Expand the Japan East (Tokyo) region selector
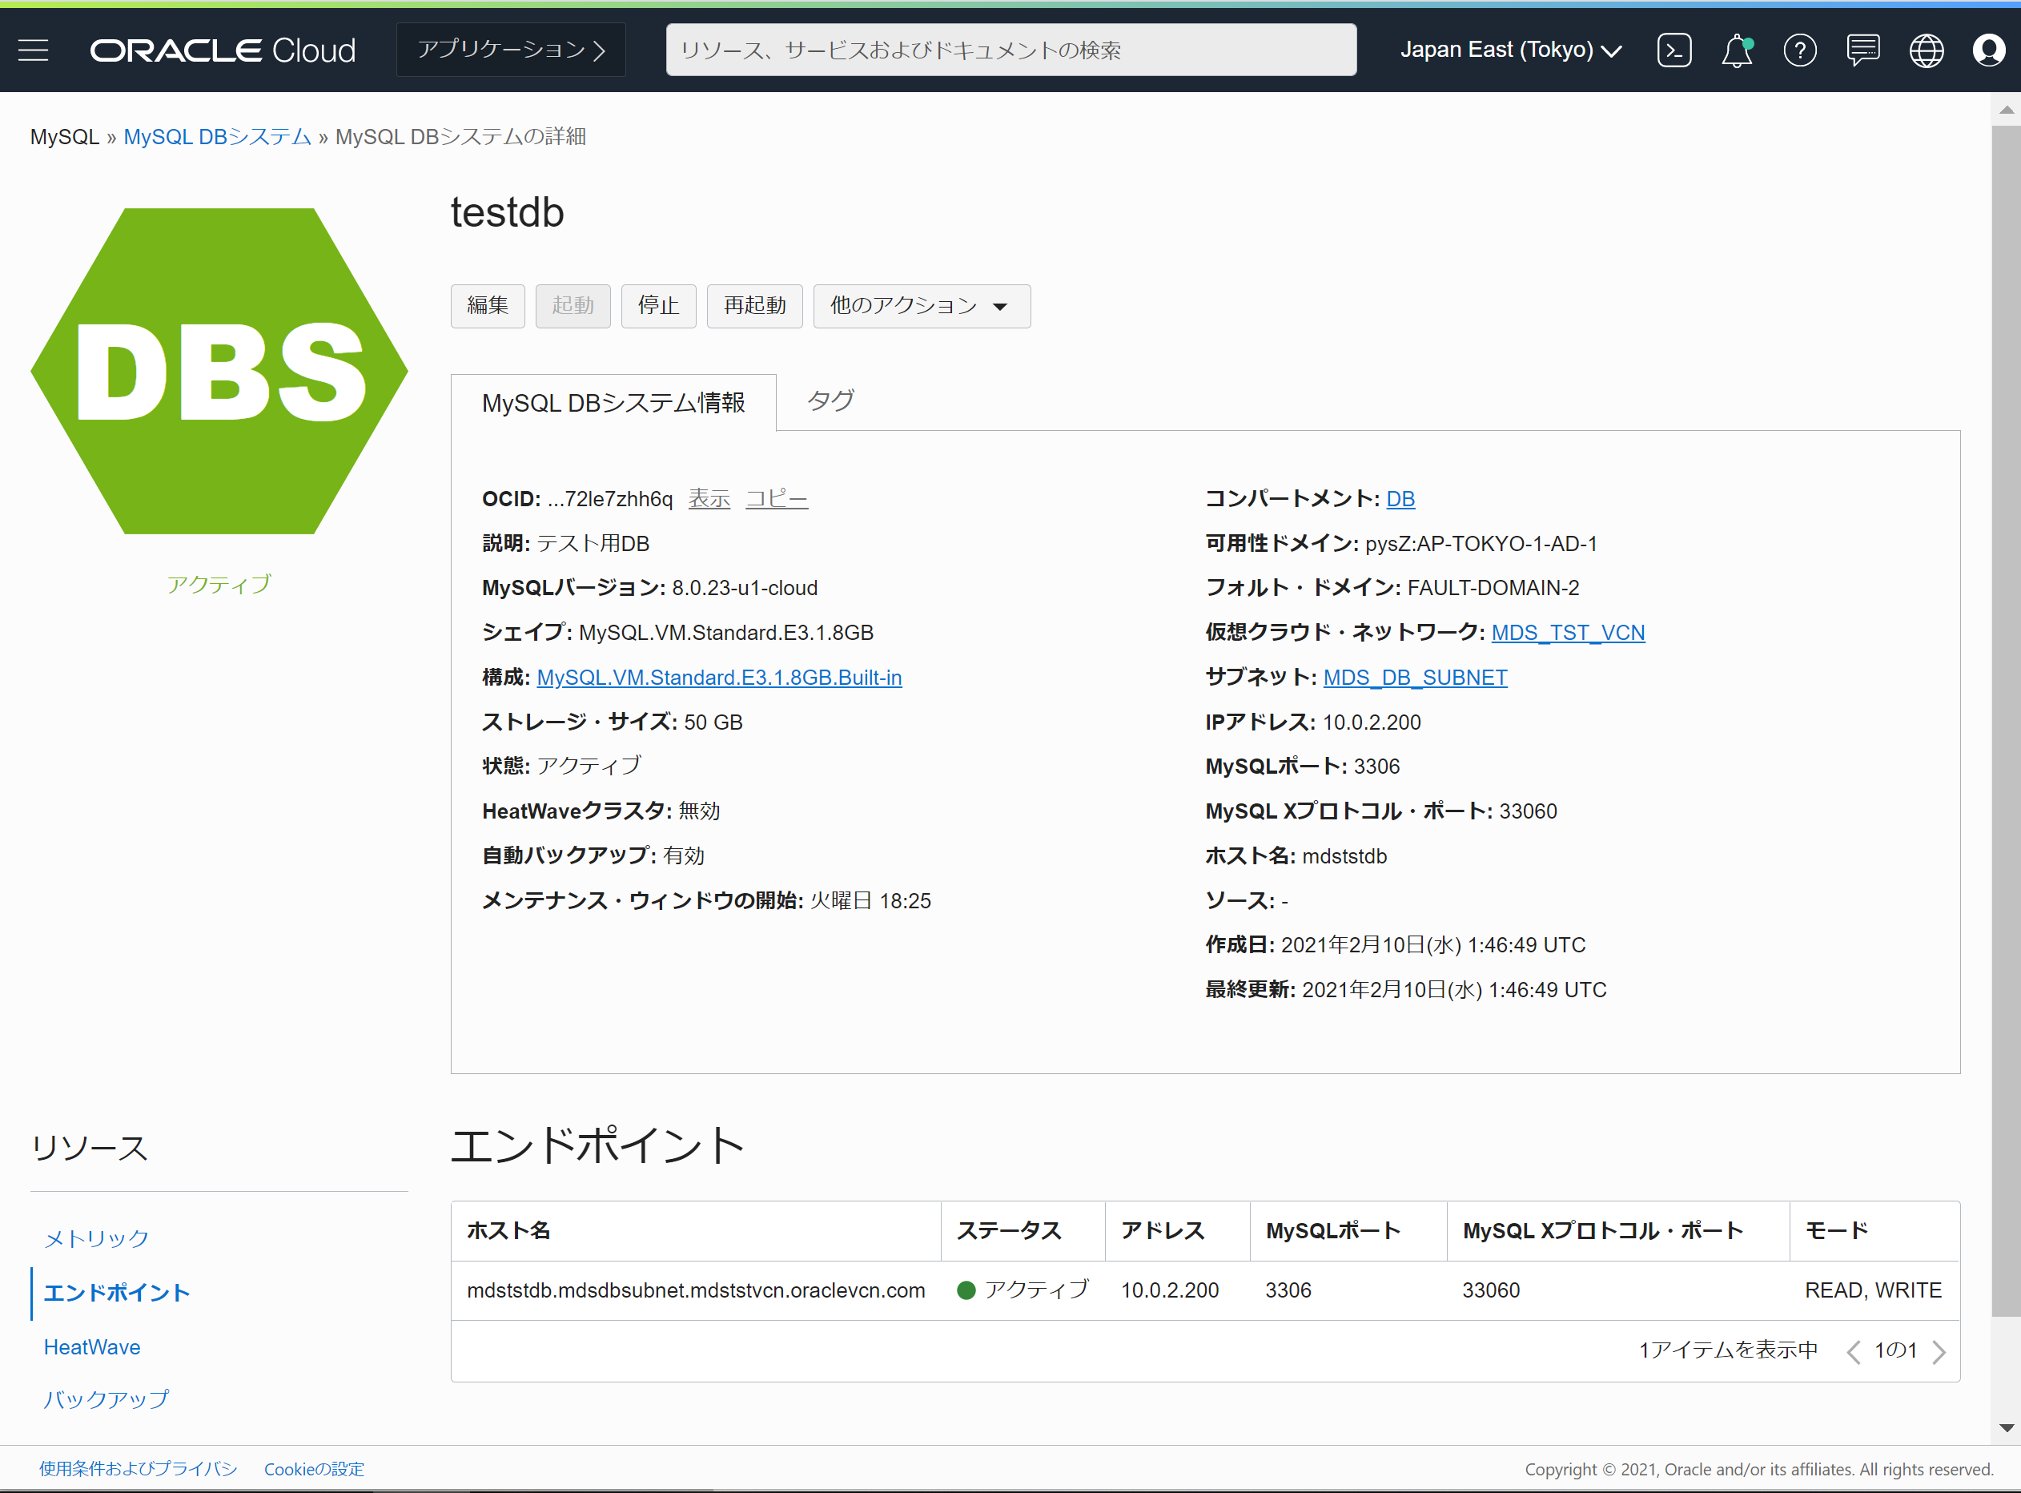The height and width of the screenshot is (1493, 2021). click(1509, 50)
